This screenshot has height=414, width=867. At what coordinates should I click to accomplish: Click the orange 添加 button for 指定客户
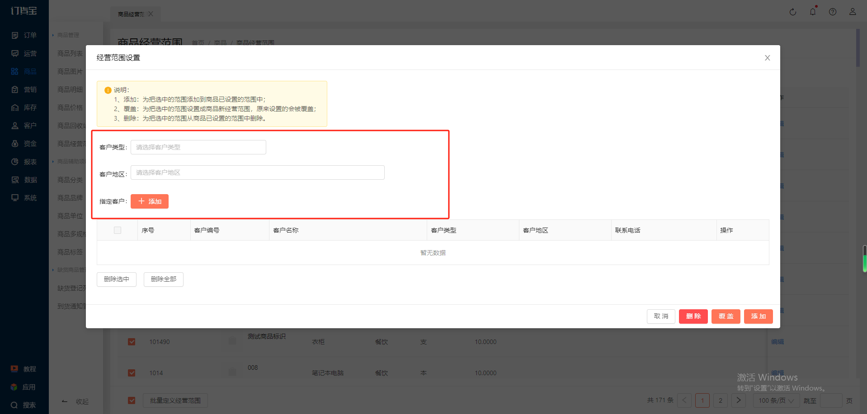click(150, 201)
